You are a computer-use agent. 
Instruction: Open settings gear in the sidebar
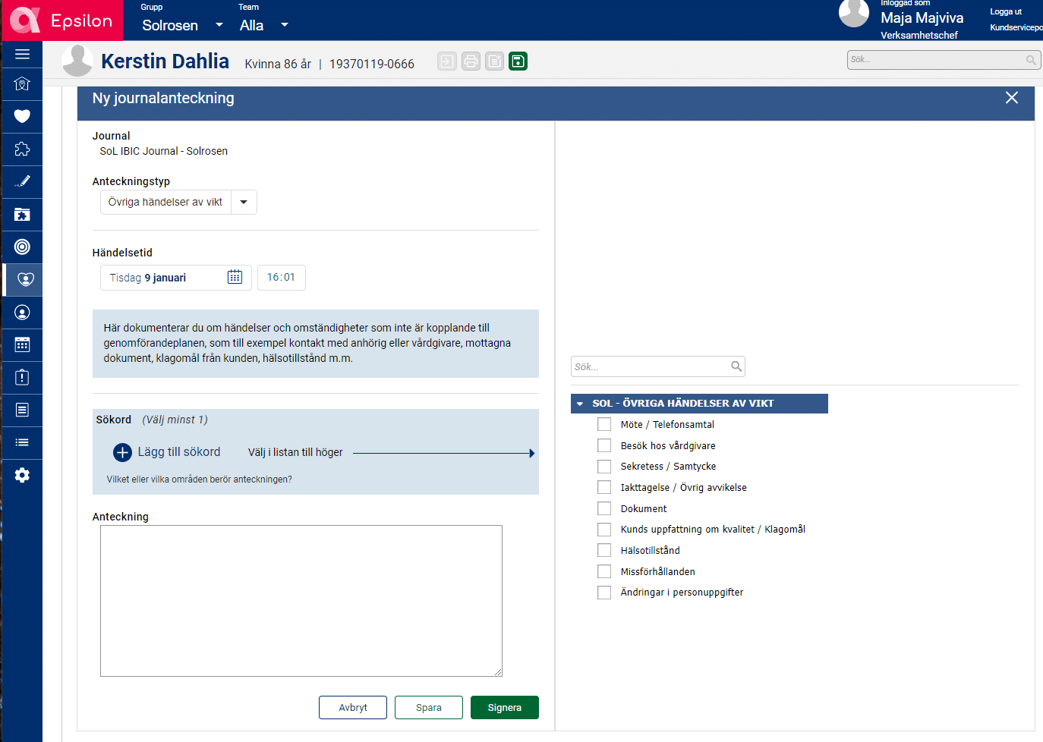tap(22, 475)
